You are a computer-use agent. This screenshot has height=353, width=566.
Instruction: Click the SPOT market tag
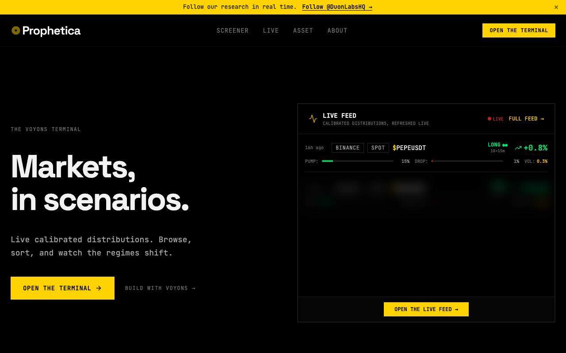378,148
